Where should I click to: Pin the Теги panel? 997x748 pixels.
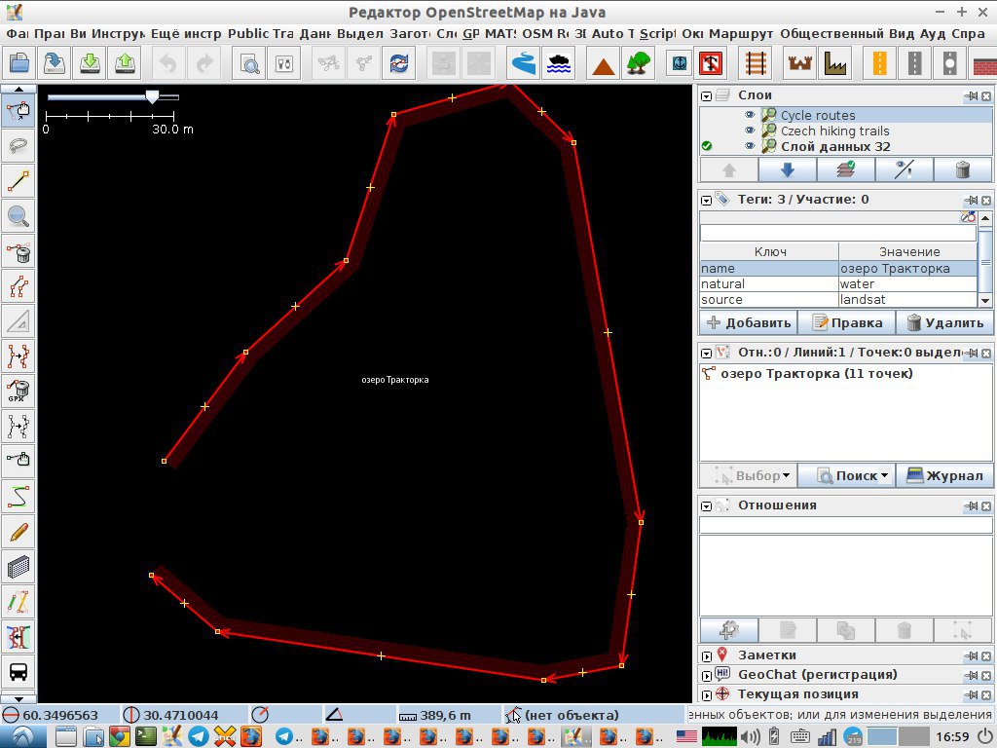click(x=971, y=201)
